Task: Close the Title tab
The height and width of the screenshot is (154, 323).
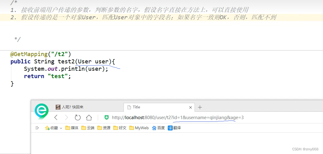Action: [190, 107]
